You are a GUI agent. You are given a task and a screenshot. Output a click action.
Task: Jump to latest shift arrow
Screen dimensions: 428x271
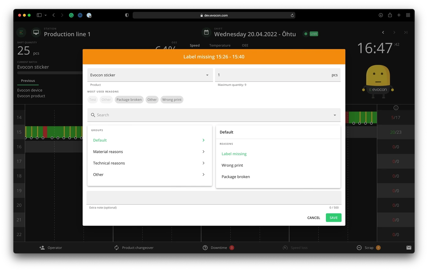click(406, 32)
